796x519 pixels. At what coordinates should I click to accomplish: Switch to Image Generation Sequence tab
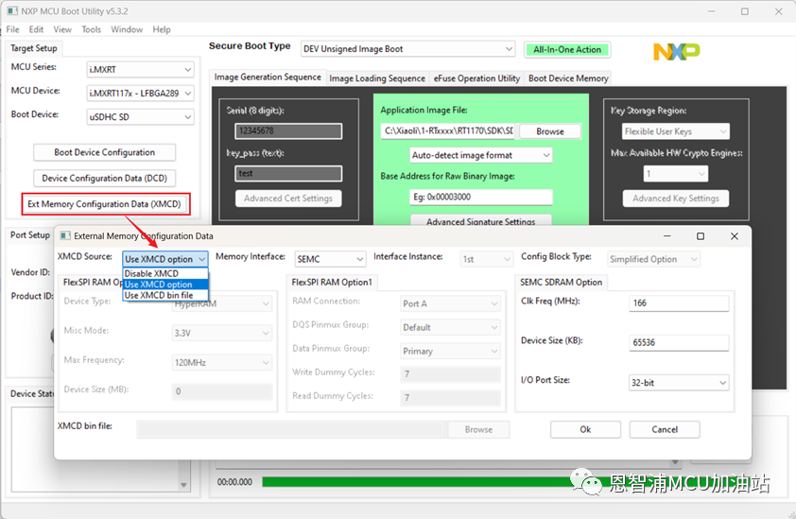tap(268, 78)
